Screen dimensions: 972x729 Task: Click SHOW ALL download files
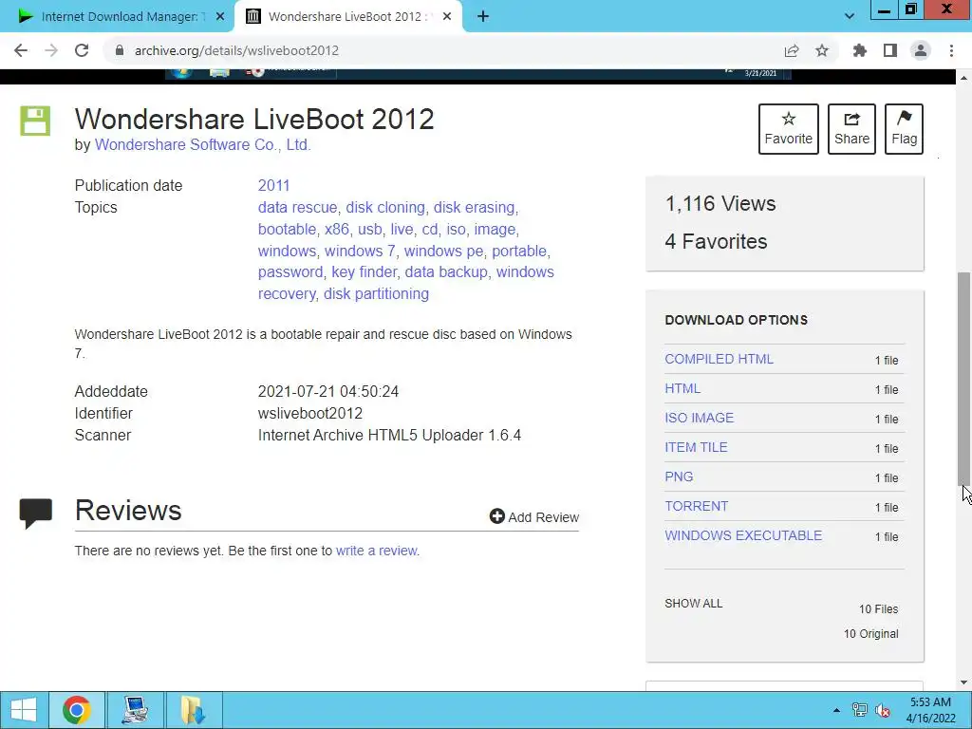click(x=694, y=603)
